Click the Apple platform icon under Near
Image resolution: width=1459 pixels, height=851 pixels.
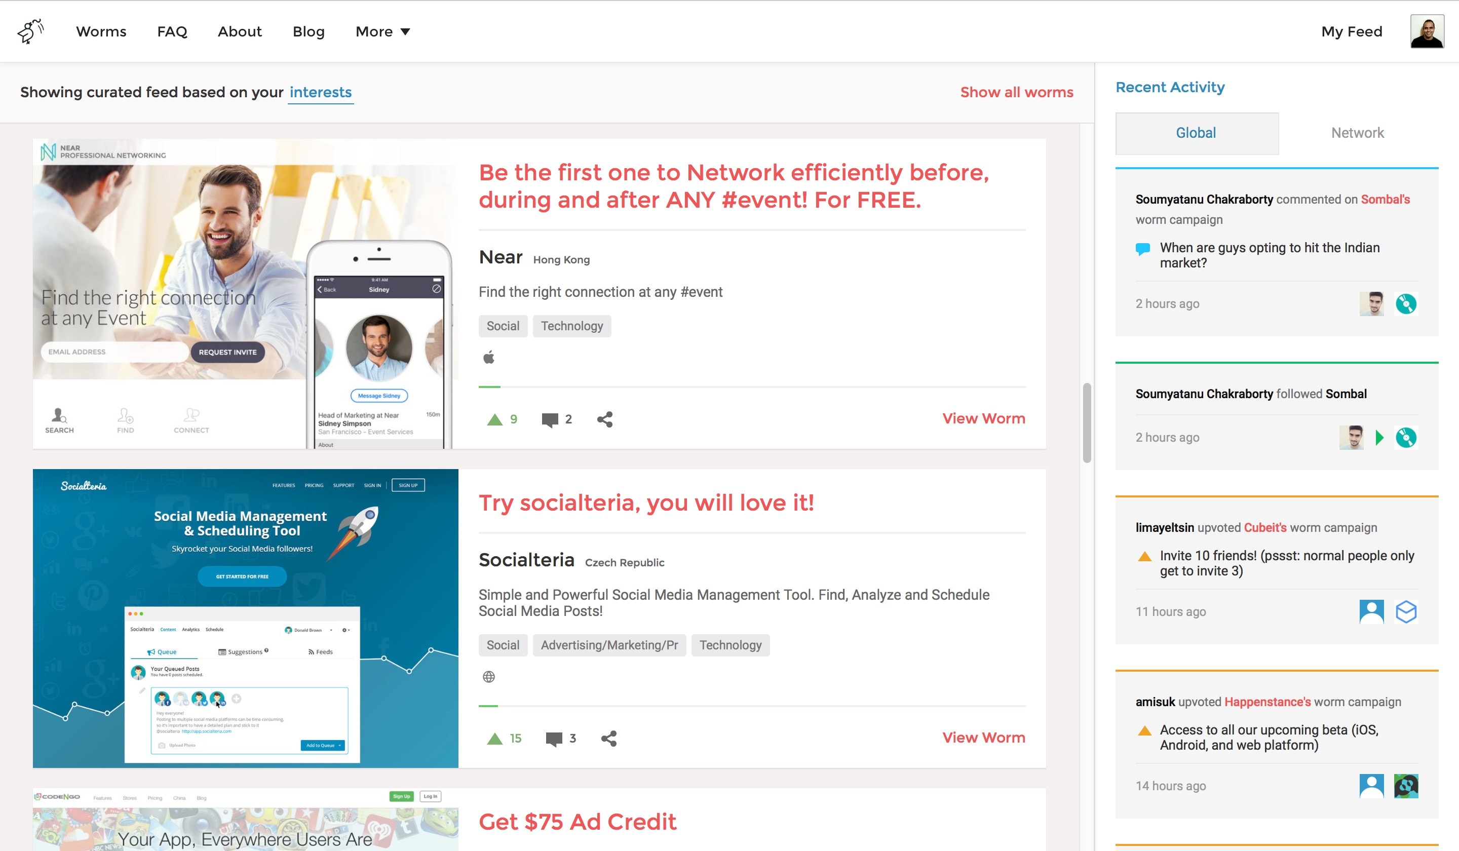[489, 357]
